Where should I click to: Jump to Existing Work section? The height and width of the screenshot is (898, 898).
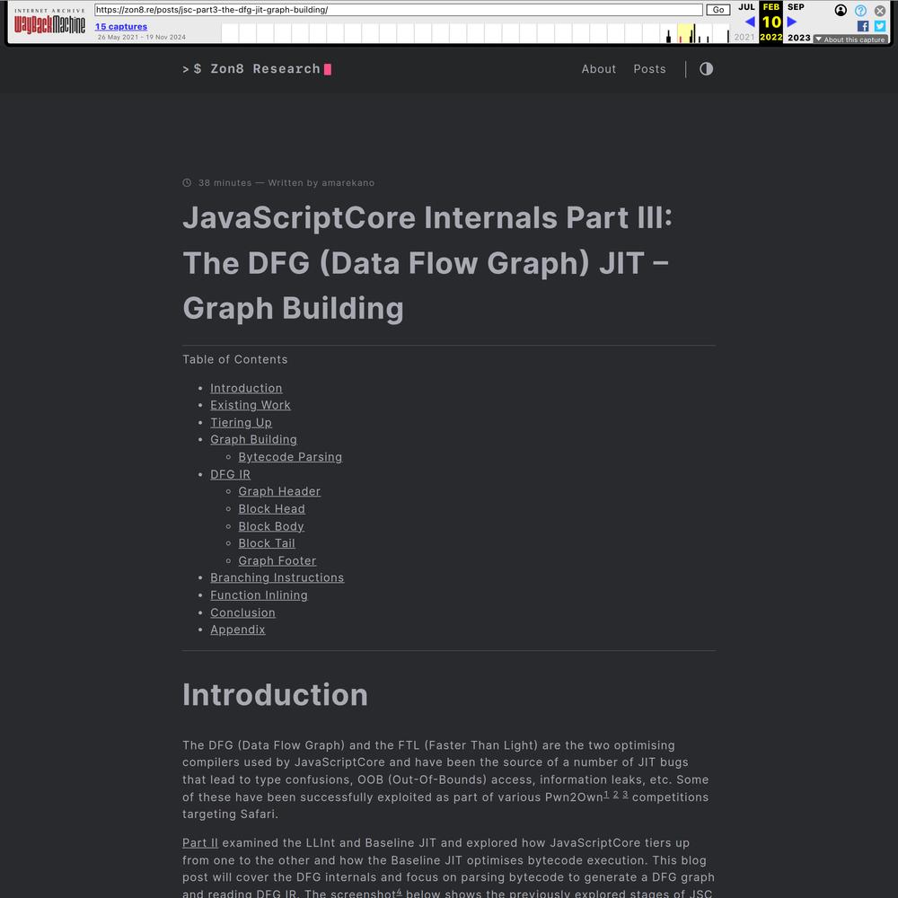coord(251,406)
